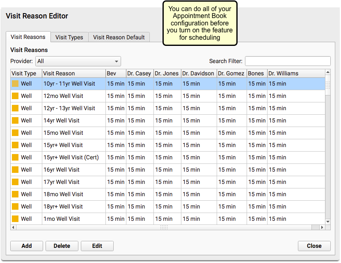Select the 12yr - 13yr Well Visit row

point(168,108)
